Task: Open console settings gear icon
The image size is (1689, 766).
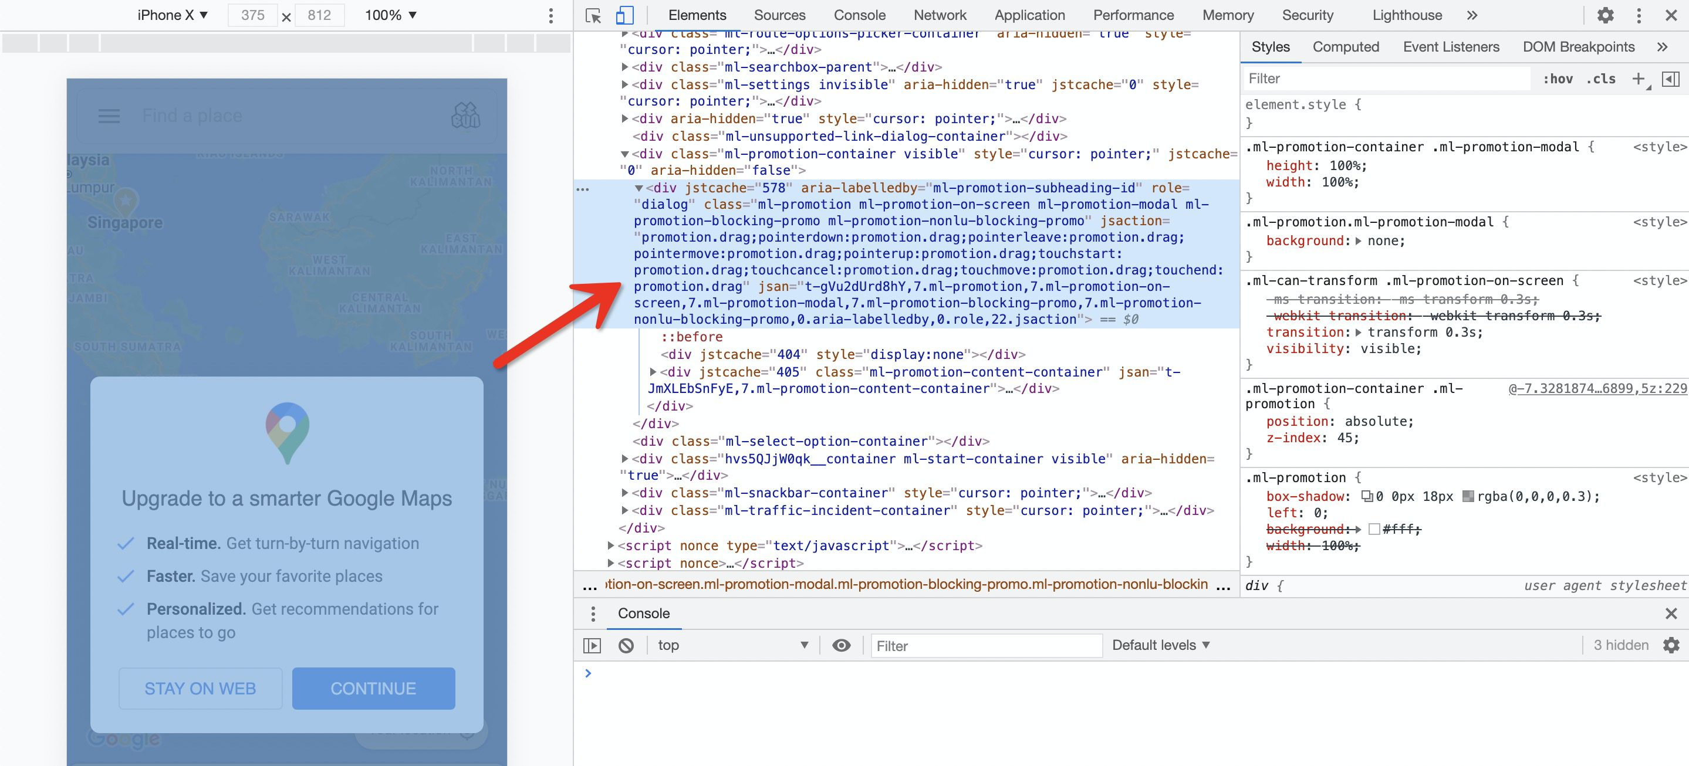Action: (x=1671, y=645)
